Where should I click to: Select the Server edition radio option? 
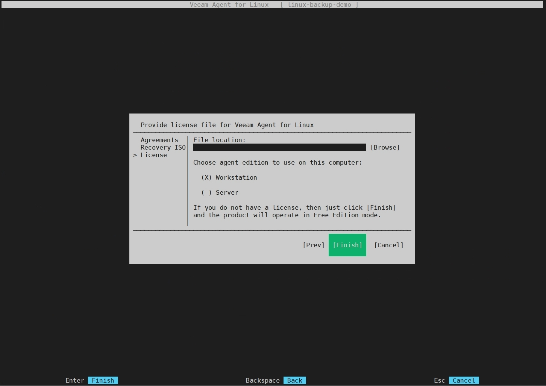coord(220,192)
